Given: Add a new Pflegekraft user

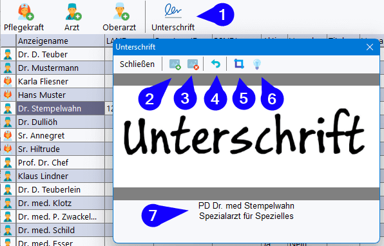Looking at the screenshot, I should (24, 17).
